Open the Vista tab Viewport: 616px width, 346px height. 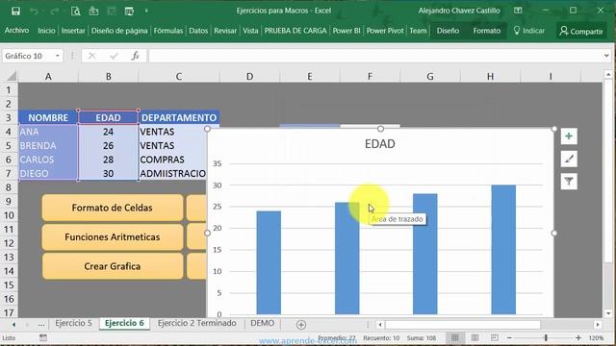(x=250, y=31)
